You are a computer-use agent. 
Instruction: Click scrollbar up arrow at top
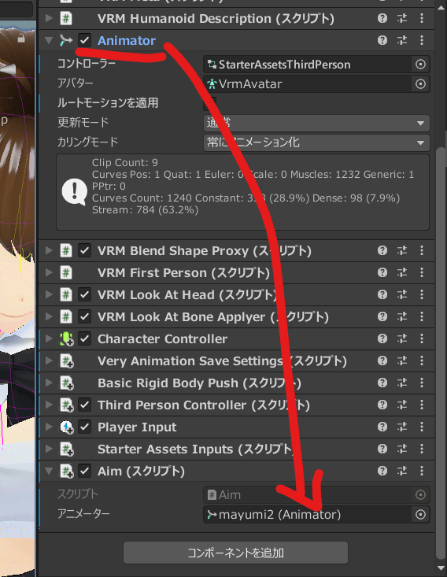click(x=441, y=8)
